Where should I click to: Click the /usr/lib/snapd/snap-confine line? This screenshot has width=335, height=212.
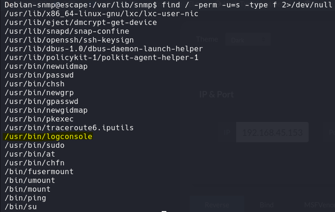[67, 31]
